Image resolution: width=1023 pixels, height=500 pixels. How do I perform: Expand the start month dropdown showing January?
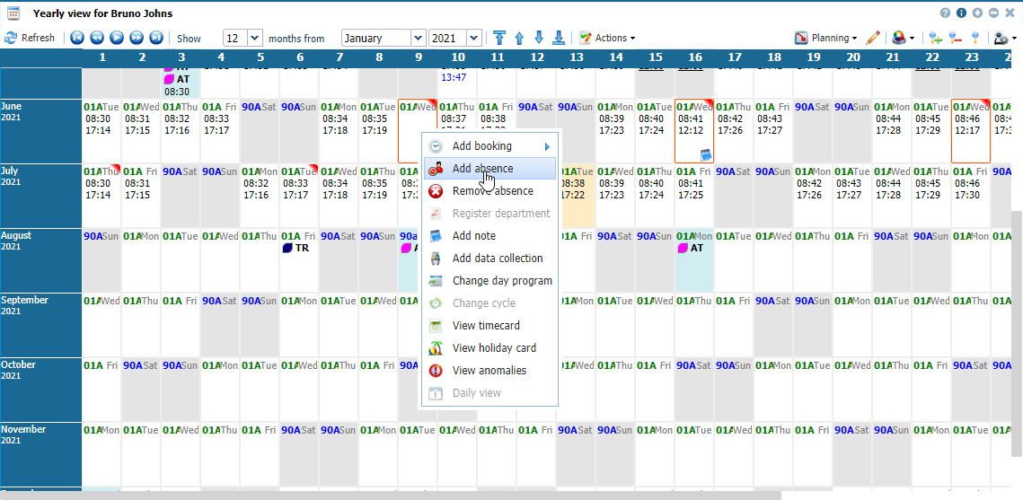[418, 38]
